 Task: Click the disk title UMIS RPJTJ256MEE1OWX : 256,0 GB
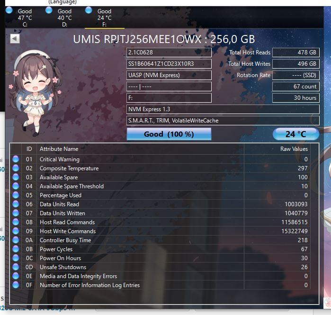point(164,39)
